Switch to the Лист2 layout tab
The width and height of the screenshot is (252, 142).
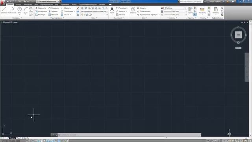tap(26, 138)
